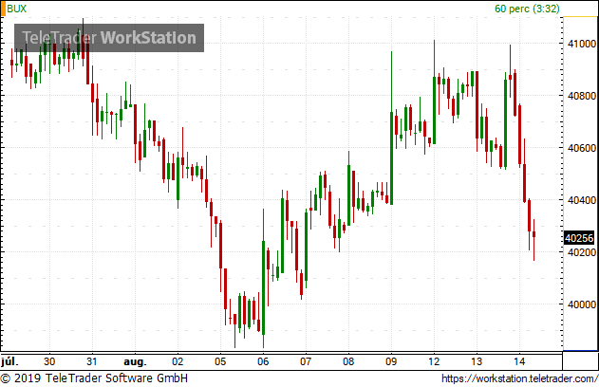Click the 40800 price axis label
Viewport: 599px width, 387px height.
582,96
